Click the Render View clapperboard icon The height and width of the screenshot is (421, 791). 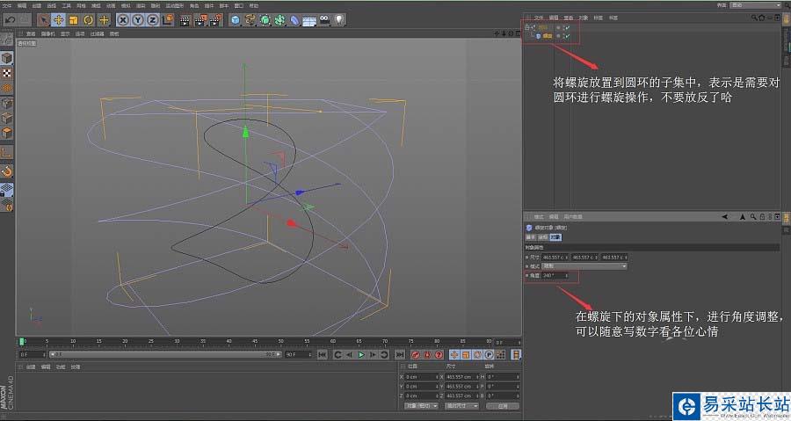(185, 20)
